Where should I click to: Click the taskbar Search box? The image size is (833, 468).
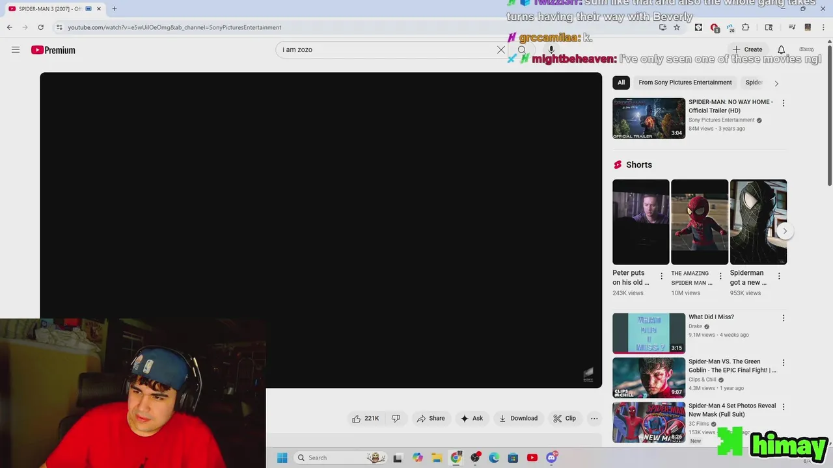[340, 458]
